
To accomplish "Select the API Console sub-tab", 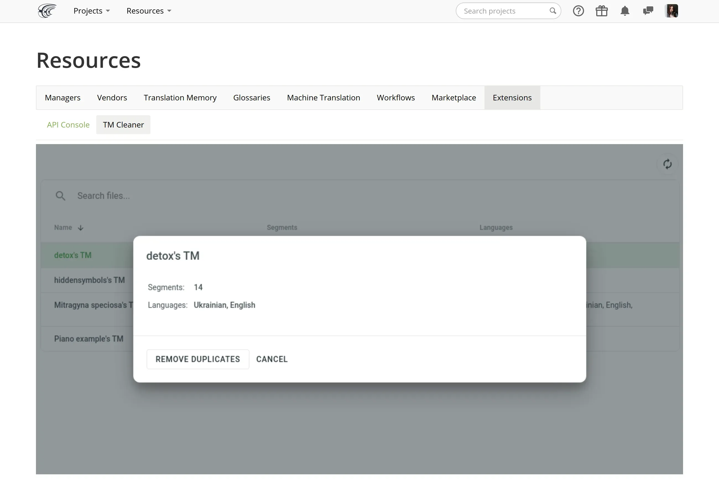I will [x=68, y=125].
